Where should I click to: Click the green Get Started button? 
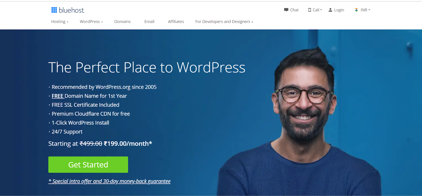point(88,165)
